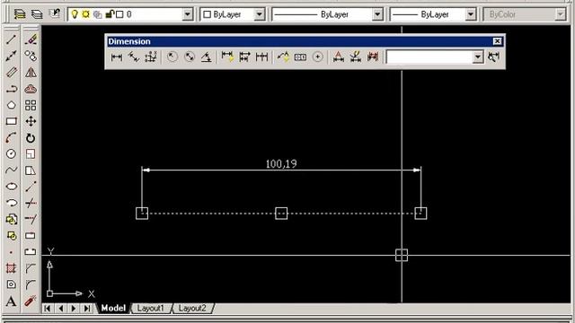Pick the Radius Dimension tool
The width and height of the screenshot is (575, 323).
pos(172,57)
